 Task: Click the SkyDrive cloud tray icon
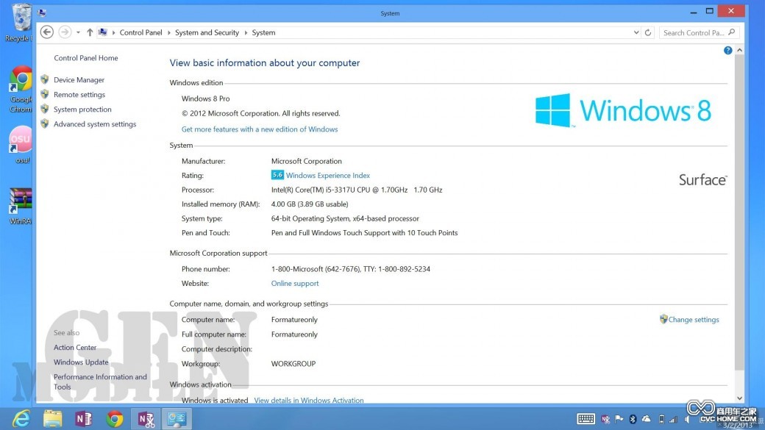tap(646, 419)
